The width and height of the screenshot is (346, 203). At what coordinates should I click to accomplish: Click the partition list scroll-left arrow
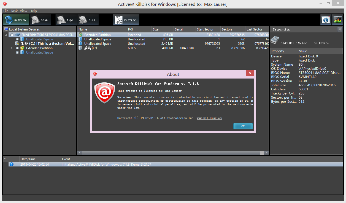[x=80, y=153]
